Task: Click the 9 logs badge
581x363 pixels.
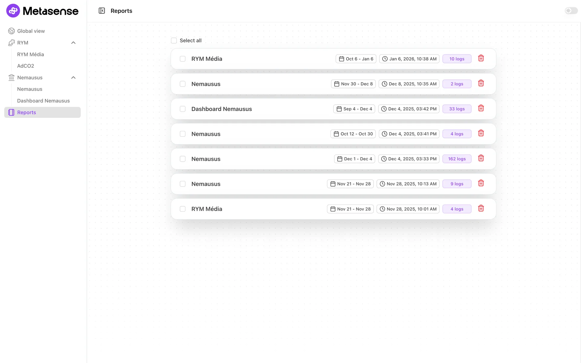Action: click(x=457, y=184)
